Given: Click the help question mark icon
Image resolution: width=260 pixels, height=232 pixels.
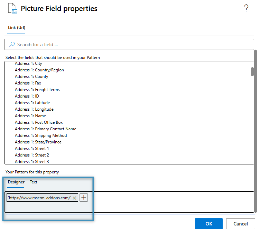Looking at the screenshot, I should (246, 9).
